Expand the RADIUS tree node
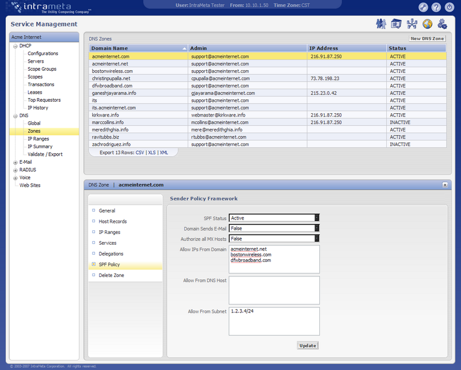 point(16,170)
